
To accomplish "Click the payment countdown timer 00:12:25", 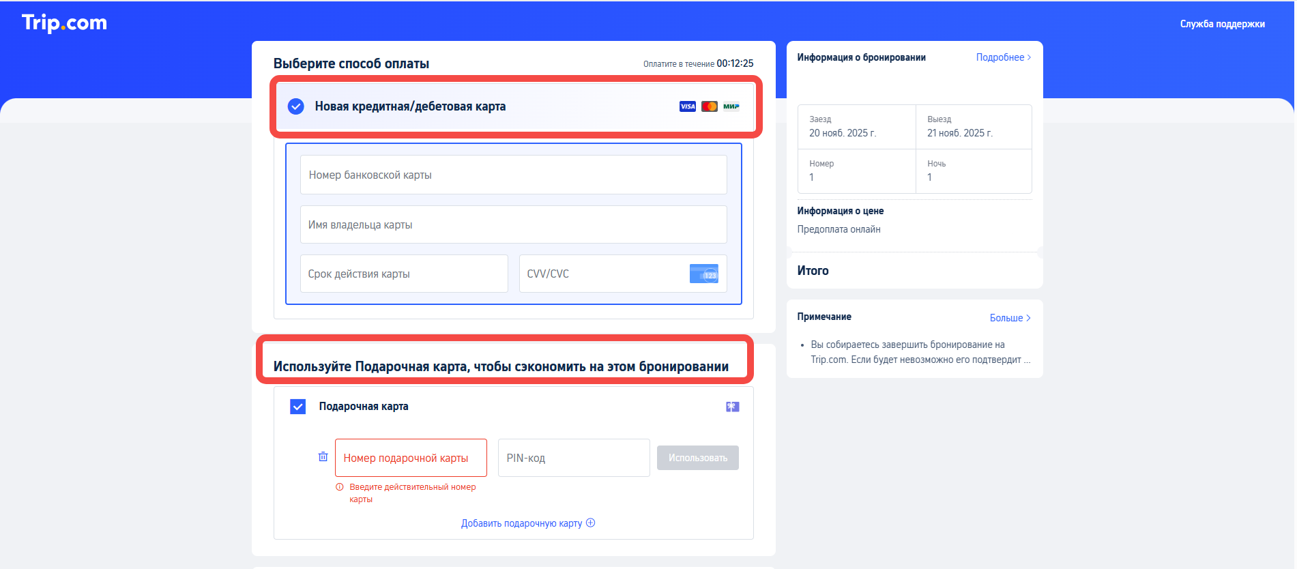I will [735, 63].
